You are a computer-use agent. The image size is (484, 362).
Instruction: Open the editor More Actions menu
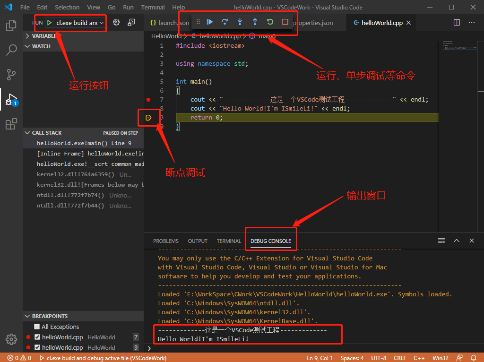click(x=472, y=23)
